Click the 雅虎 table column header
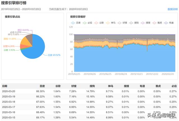179x121 pixels. (x=158, y=86)
